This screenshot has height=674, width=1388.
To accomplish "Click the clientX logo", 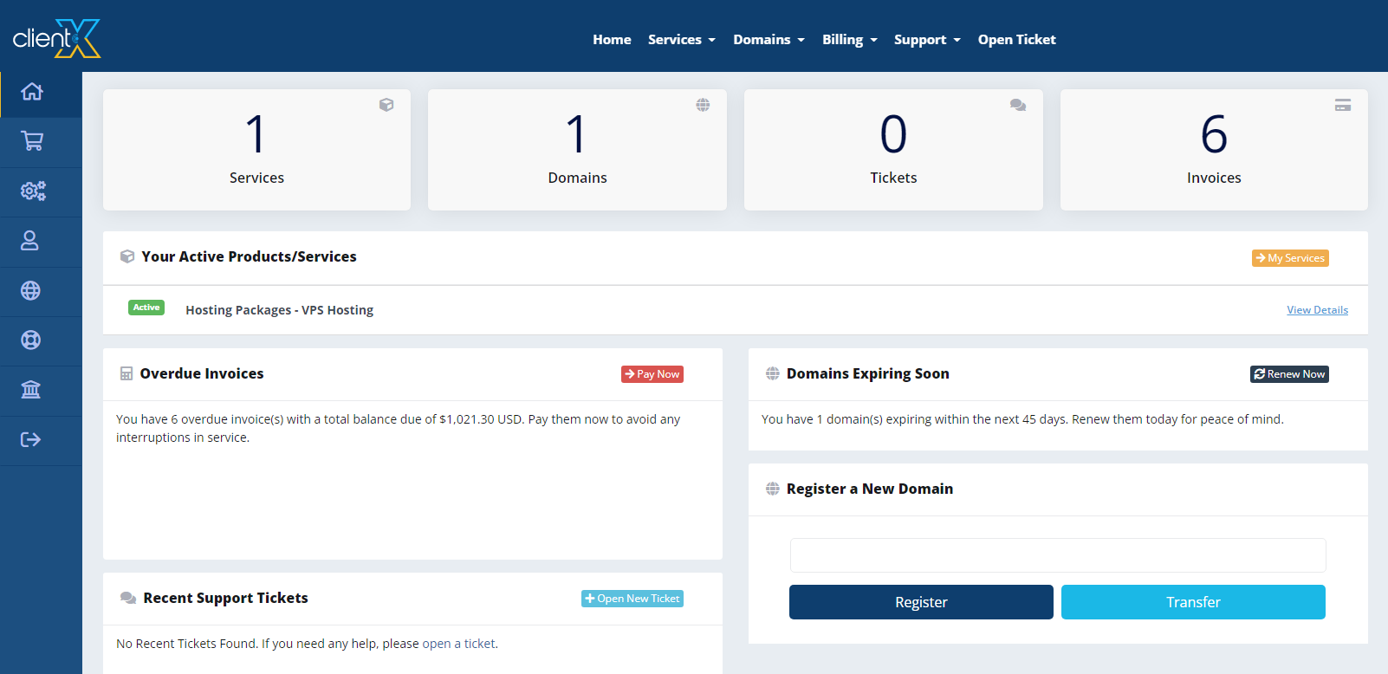I will (x=57, y=38).
